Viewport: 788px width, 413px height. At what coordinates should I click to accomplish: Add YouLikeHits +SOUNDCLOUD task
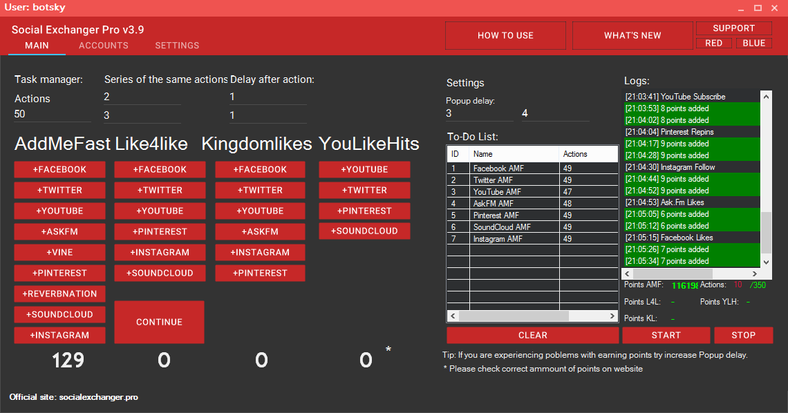tap(364, 231)
